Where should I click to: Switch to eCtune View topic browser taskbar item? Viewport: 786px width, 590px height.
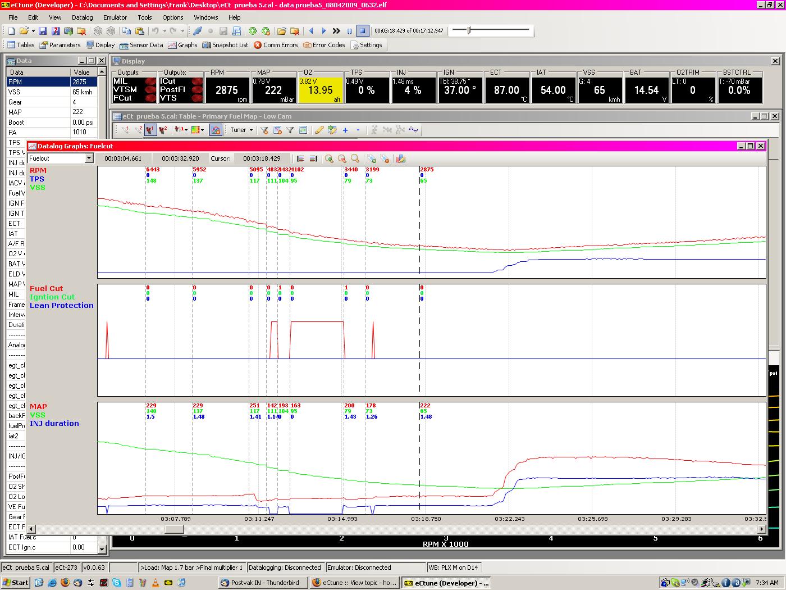pos(354,583)
